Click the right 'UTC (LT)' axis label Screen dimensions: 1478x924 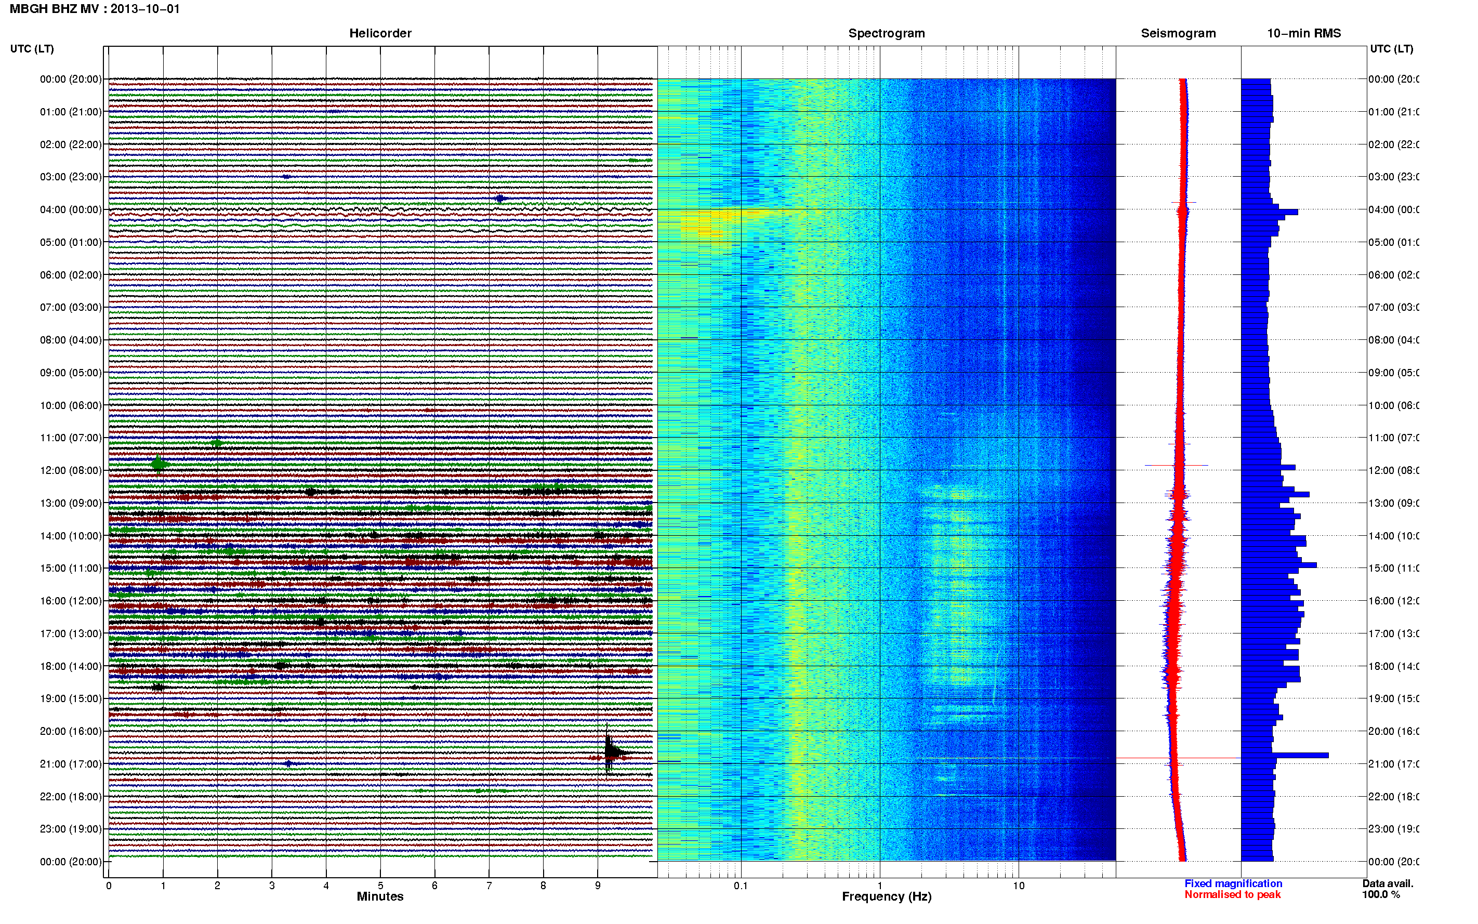[1391, 49]
